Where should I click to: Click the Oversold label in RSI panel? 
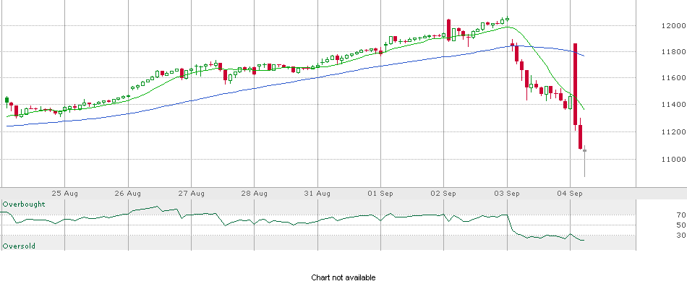[x=19, y=246]
